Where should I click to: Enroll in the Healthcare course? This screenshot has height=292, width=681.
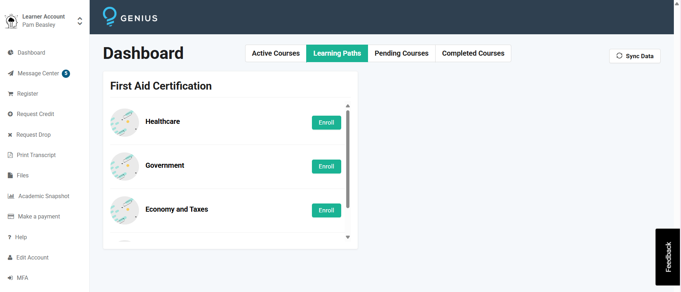point(326,122)
